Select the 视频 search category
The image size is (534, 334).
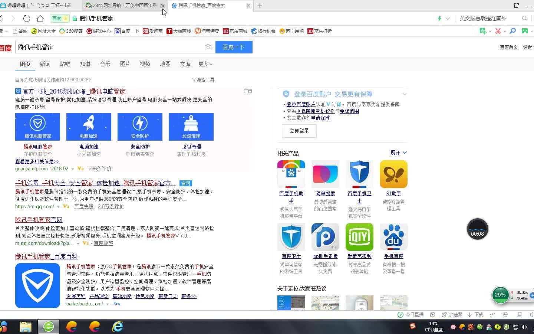tap(145, 64)
